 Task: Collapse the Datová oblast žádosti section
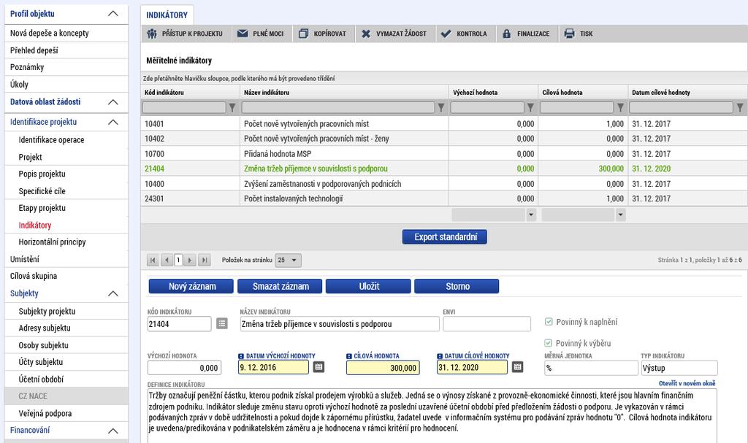tap(113, 102)
